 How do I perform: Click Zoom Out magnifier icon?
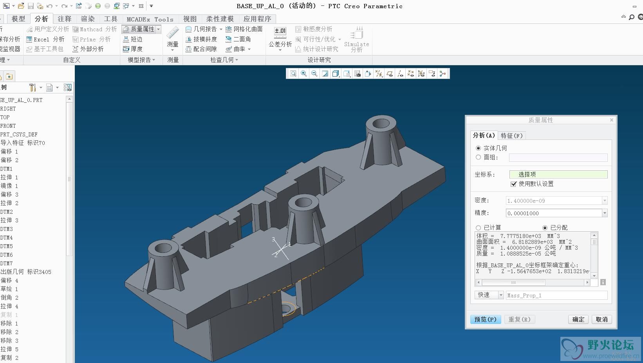coord(314,73)
